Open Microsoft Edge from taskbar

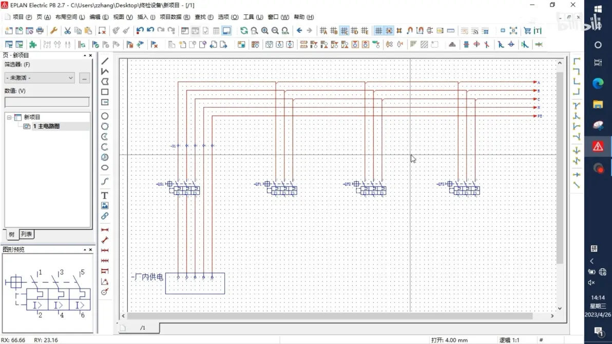click(598, 83)
